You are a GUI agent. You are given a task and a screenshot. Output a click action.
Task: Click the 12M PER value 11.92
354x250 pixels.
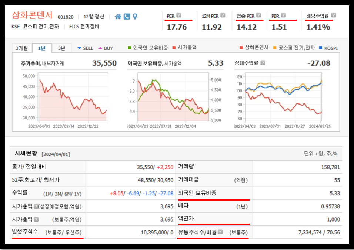(x=211, y=27)
